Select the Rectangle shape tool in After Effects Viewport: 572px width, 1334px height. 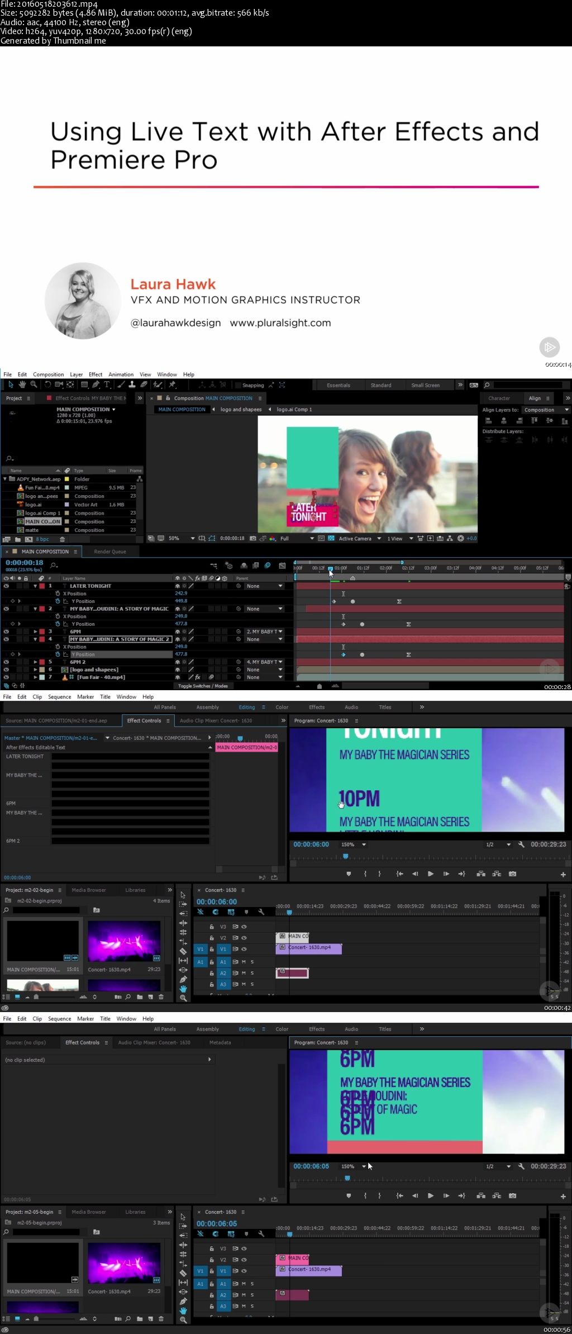[84, 384]
